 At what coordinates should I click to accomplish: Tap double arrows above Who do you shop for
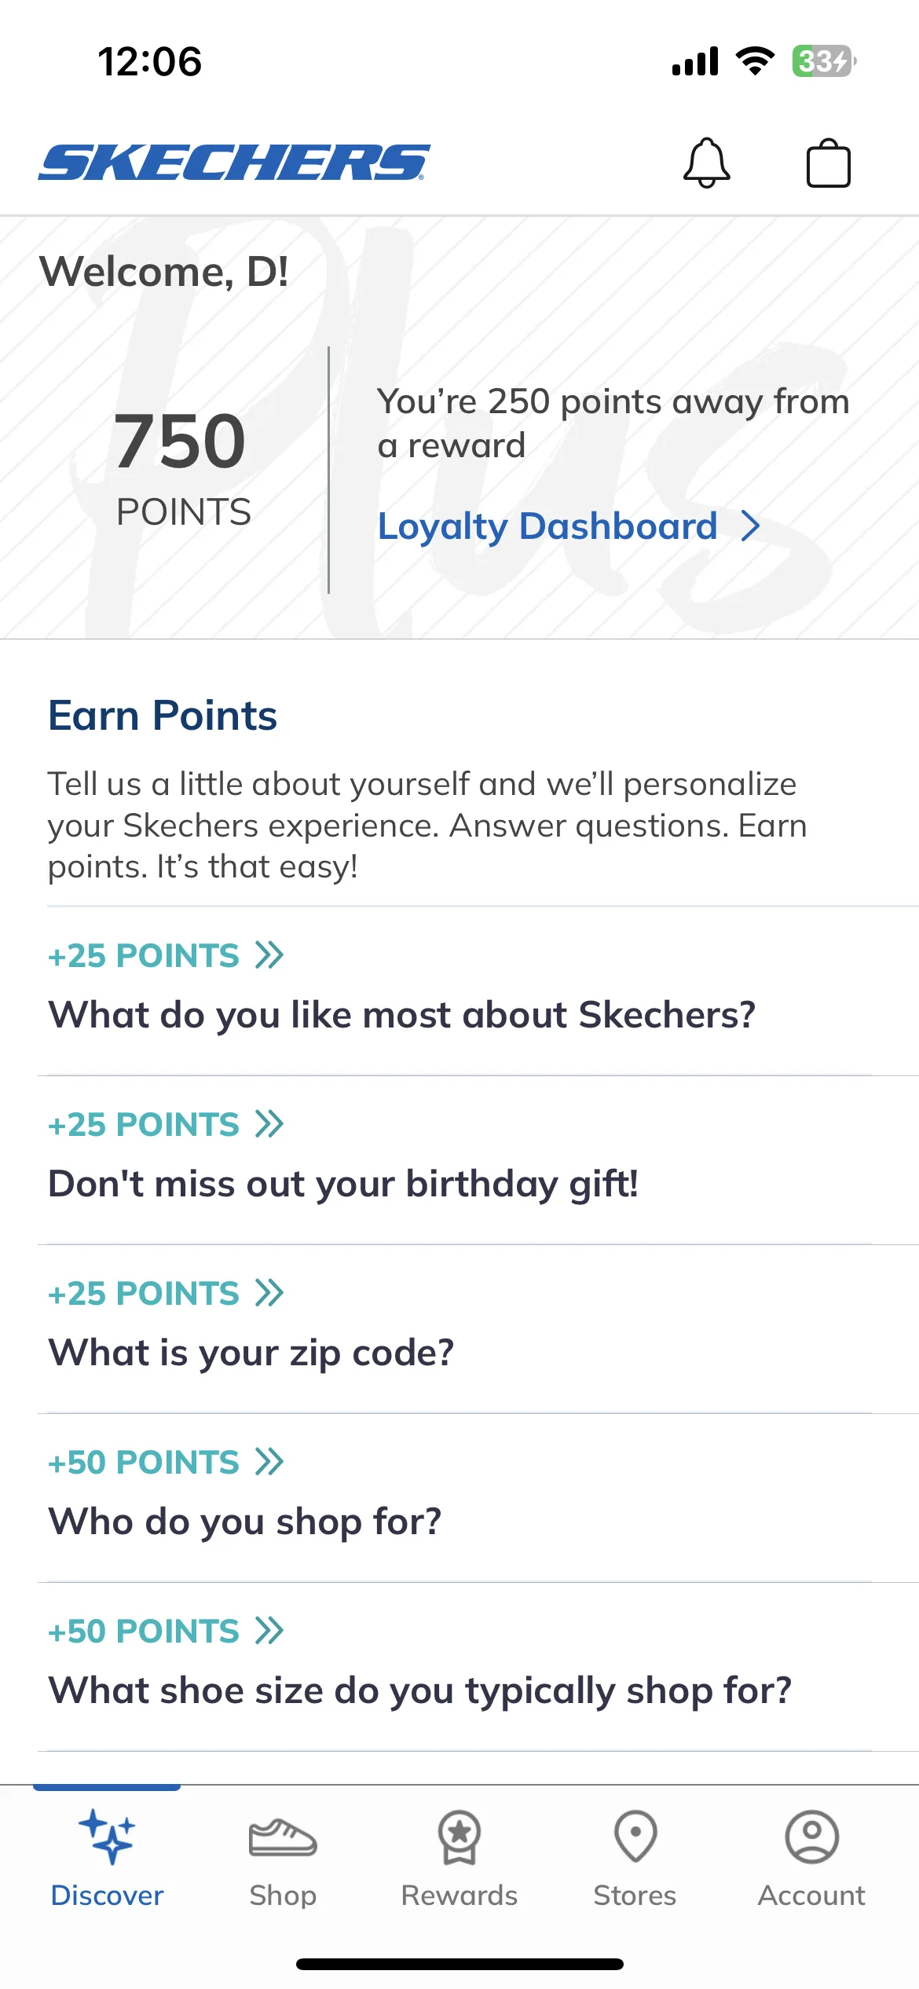click(269, 1462)
